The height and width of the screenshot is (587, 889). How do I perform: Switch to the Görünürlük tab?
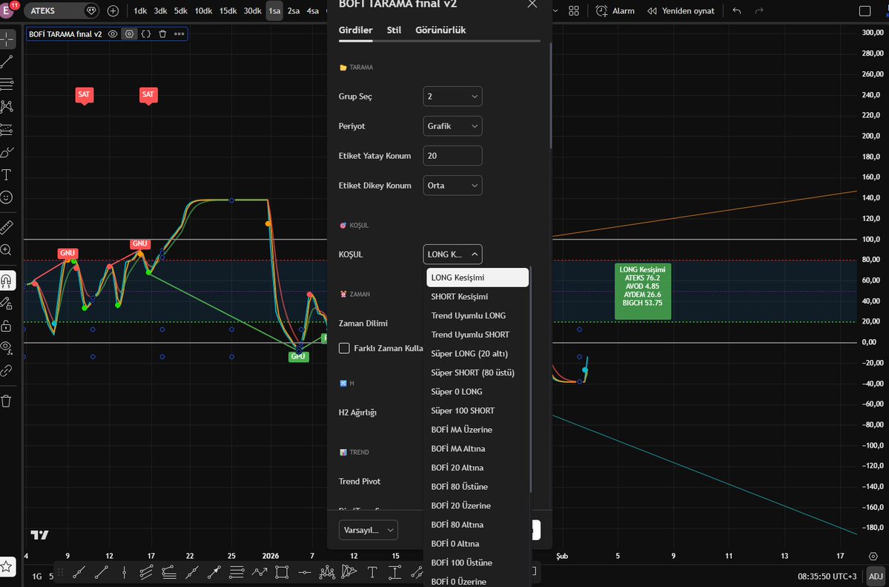[440, 30]
